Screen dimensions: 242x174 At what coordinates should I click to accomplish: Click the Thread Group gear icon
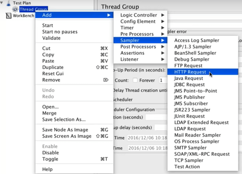click(x=15, y=9)
